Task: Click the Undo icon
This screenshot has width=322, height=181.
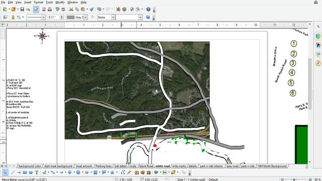Action: click(x=99, y=9)
